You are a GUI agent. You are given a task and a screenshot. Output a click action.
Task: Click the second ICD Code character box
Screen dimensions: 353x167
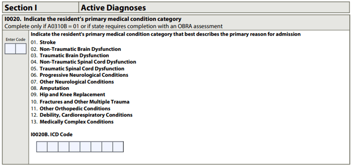click(x=53, y=147)
